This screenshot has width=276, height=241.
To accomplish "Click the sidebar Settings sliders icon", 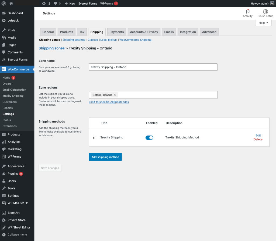I will (x=4, y=196).
